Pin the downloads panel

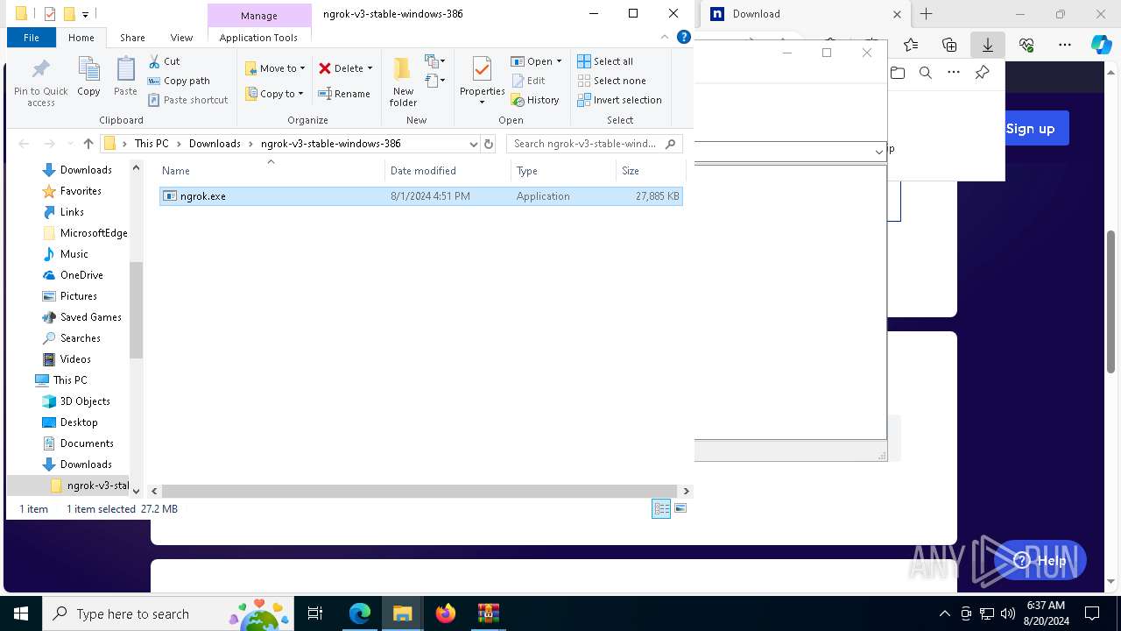coord(982,73)
